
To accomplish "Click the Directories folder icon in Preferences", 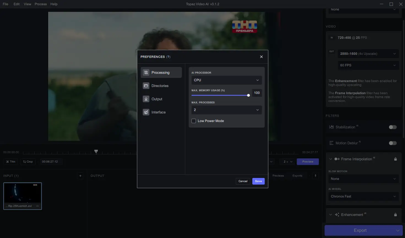I will coord(146,86).
